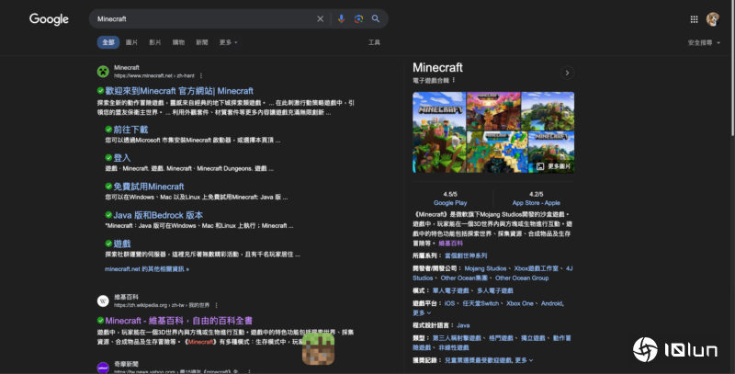This screenshot has width=735, height=374.
Task: Click the floating grass block icon
Action: coord(318,348)
